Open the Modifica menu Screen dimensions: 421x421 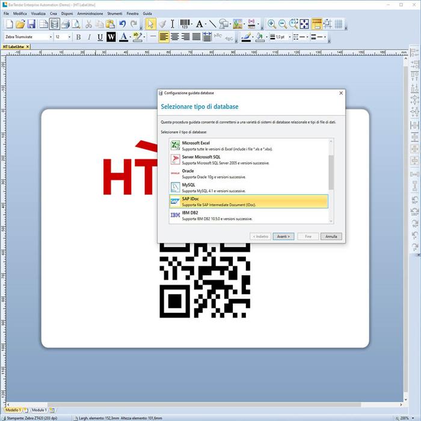(x=20, y=13)
